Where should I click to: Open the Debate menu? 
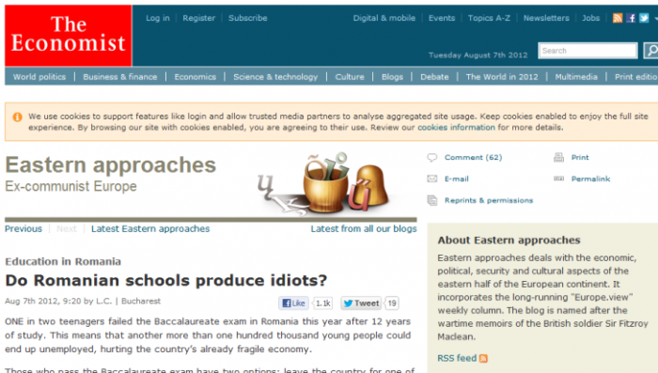434,77
